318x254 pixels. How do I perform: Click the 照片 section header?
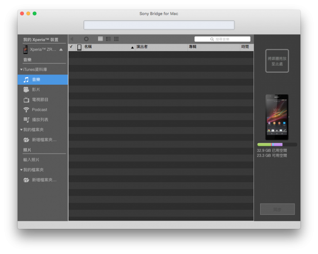click(27, 150)
